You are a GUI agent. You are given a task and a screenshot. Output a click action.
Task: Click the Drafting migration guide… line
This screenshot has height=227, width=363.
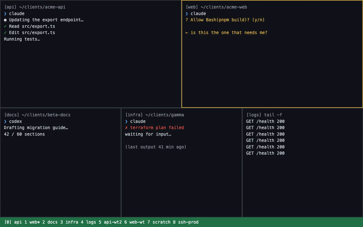36,128
